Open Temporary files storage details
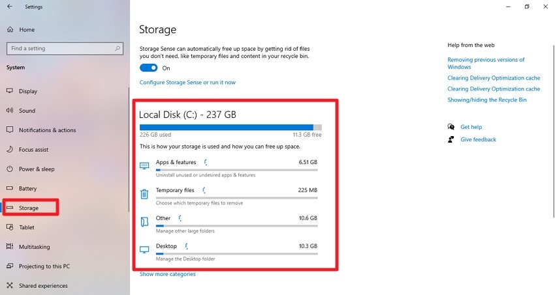This screenshot has width=555, height=295. coord(229,196)
